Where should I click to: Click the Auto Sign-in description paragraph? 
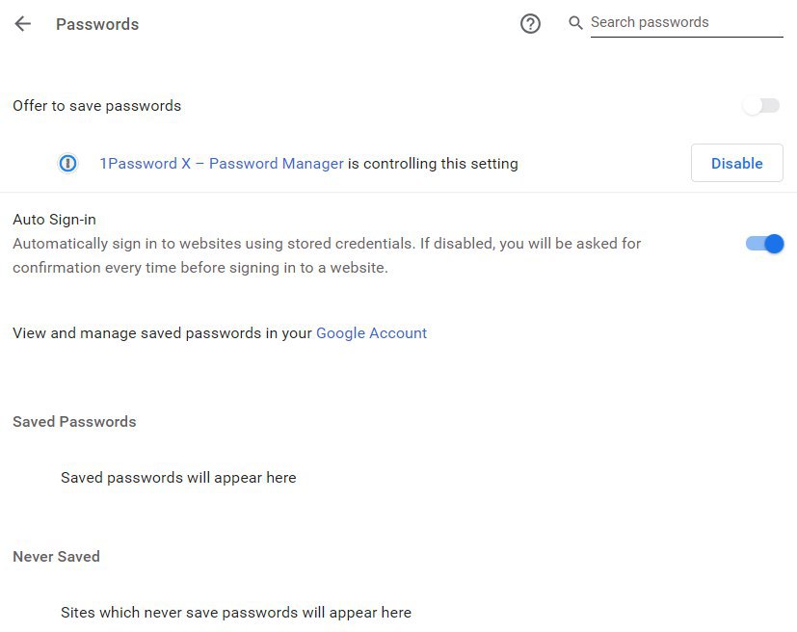(327, 255)
